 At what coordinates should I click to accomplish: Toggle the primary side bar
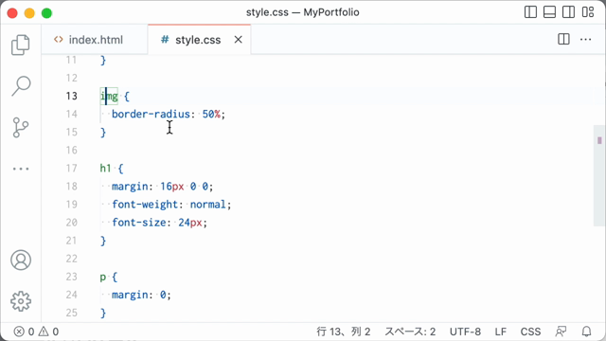(x=530, y=12)
